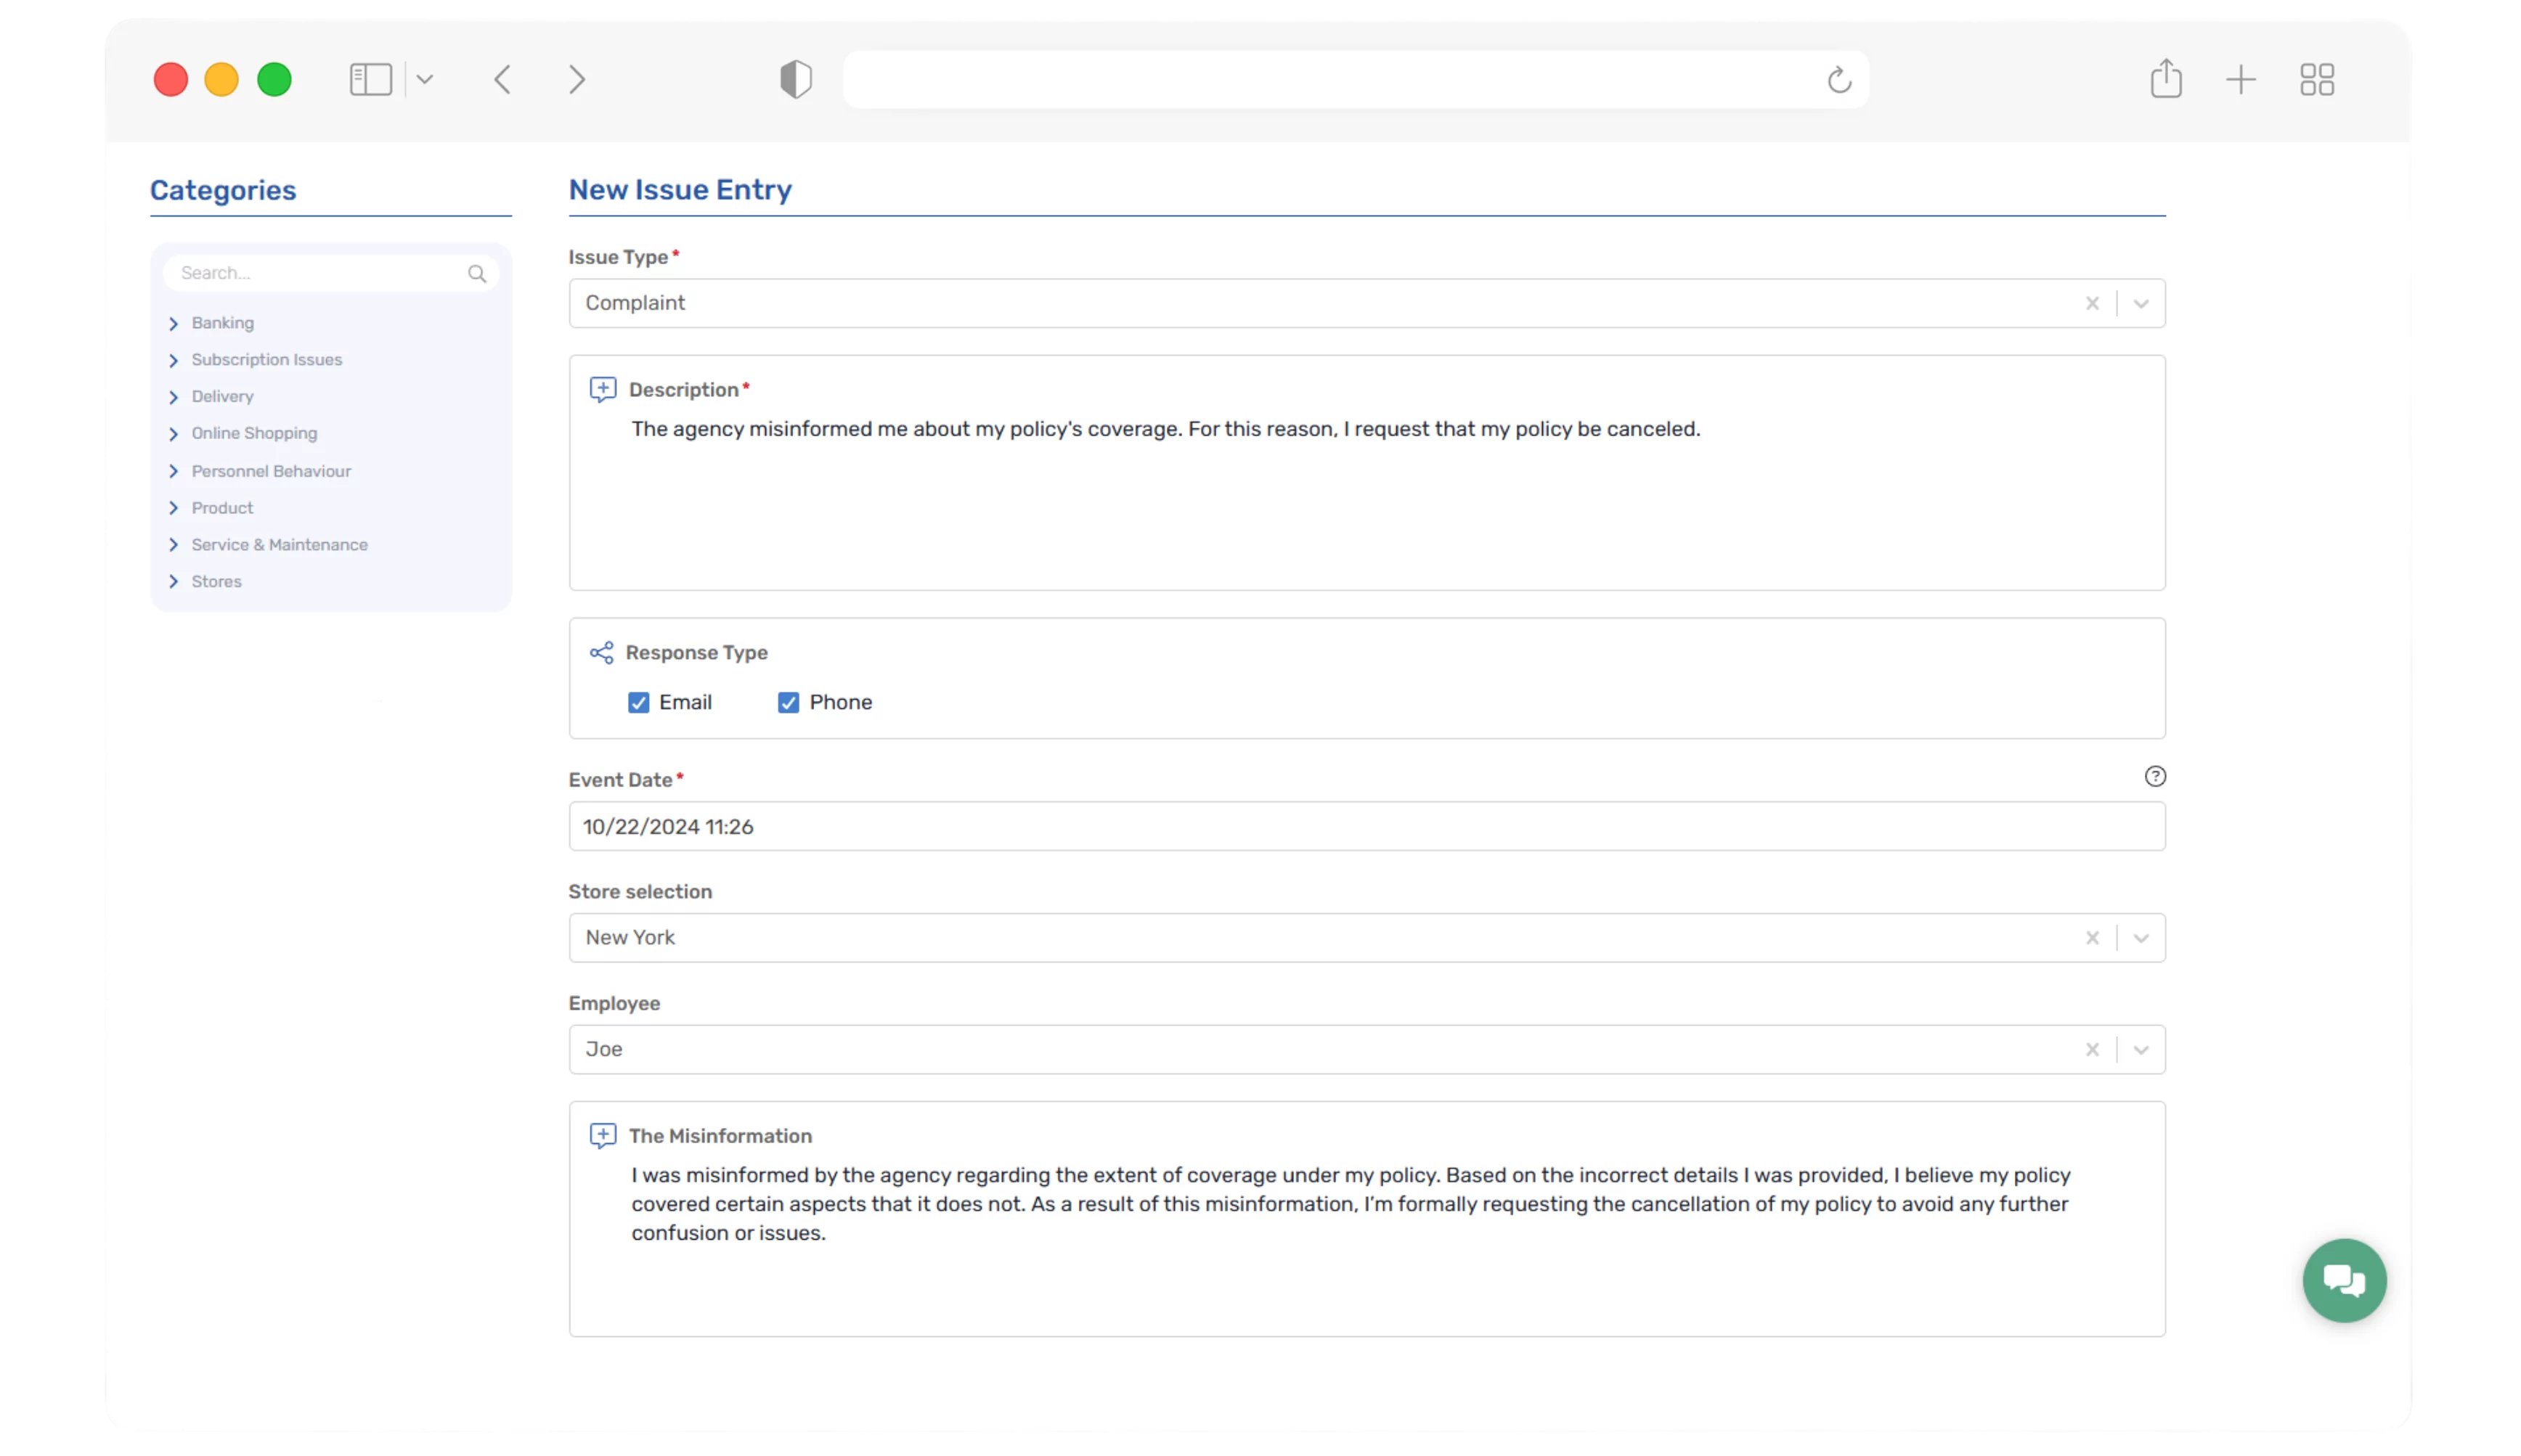2521x1456 pixels.
Task: Select the Delivery category label
Action: (x=222, y=397)
